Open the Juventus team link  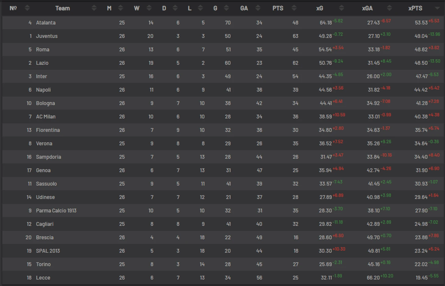pos(47,36)
